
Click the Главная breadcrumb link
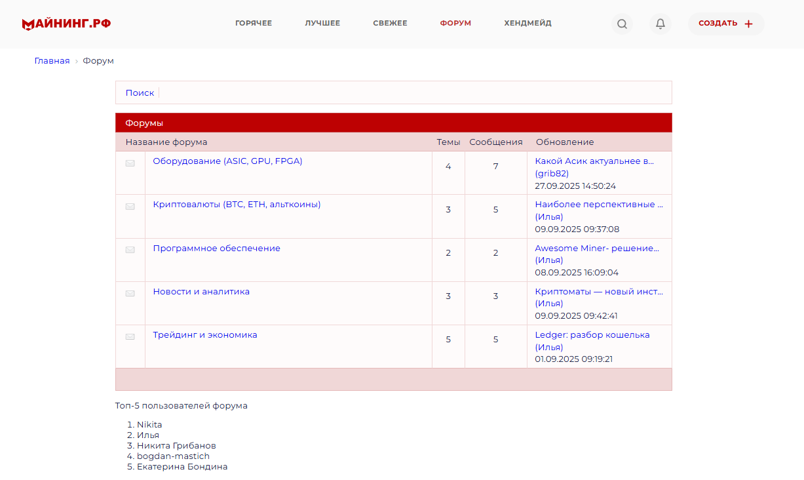pyautogui.click(x=52, y=61)
